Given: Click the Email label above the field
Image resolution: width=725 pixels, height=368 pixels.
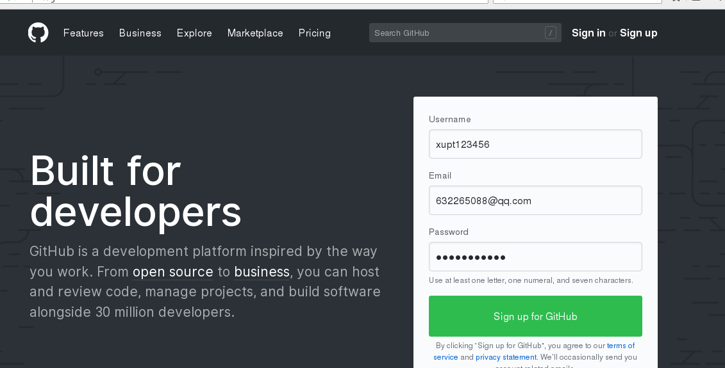Looking at the screenshot, I should [440, 175].
